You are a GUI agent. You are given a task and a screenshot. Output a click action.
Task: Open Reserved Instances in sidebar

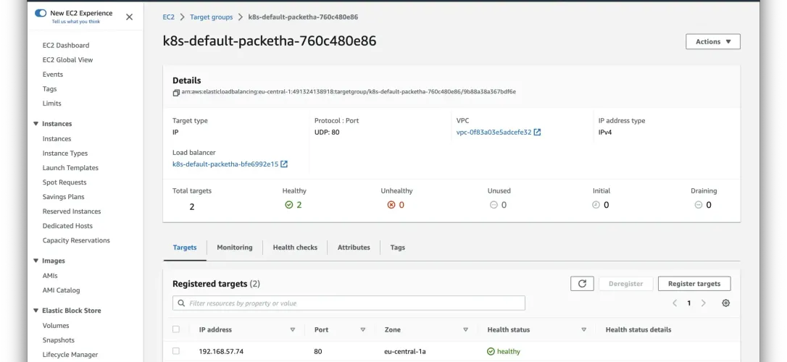point(72,211)
